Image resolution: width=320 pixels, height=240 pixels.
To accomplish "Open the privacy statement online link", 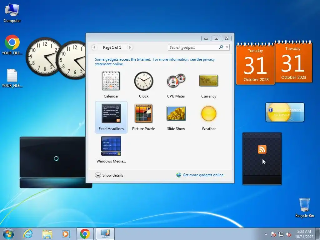I will [155, 62].
